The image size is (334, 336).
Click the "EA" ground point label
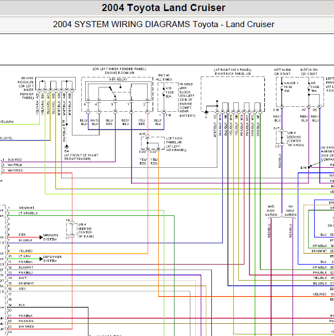[66, 151]
